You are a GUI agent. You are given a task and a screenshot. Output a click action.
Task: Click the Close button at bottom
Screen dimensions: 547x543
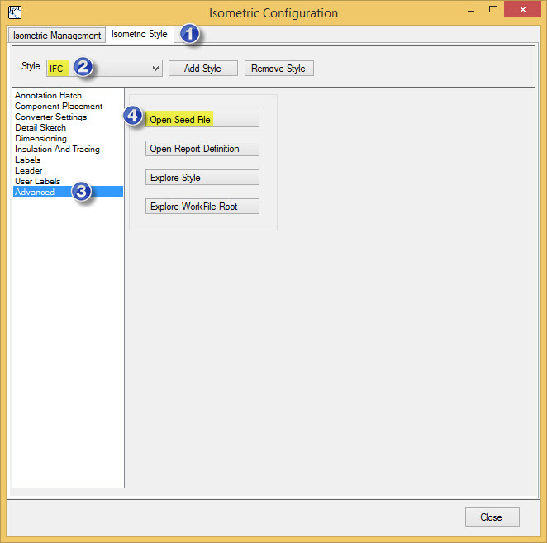click(x=492, y=517)
